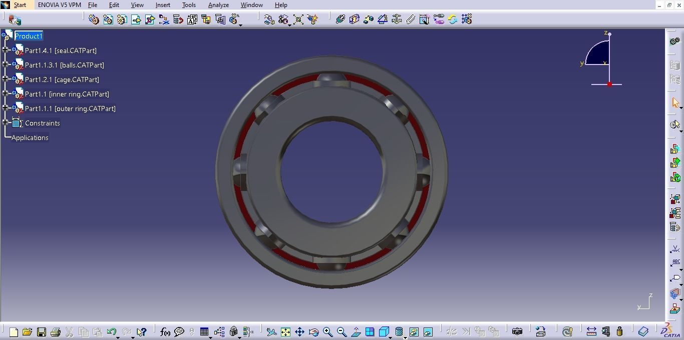This screenshot has height=340, width=684.
Task: Open the Analyze menu
Action: (218, 5)
